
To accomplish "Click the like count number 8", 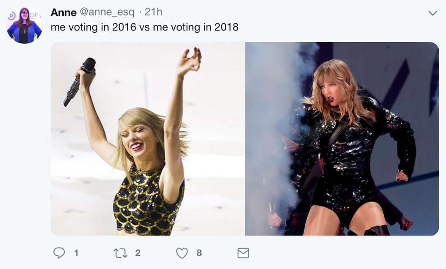I will [199, 253].
